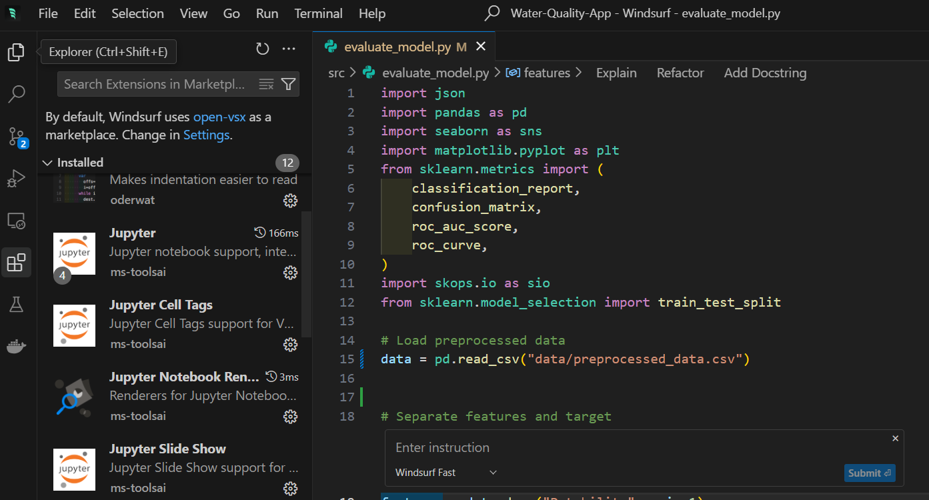Open the manage gear for the oderwat extension

click(290, 200)
